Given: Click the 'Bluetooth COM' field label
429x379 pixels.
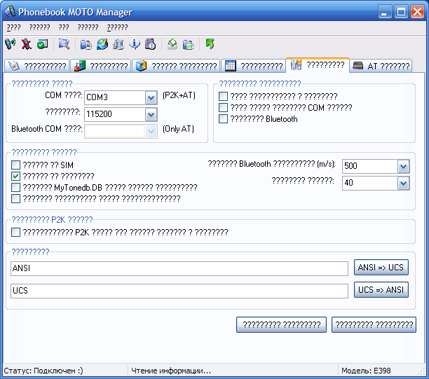Looking at the screenshot, I should (47, 129).
